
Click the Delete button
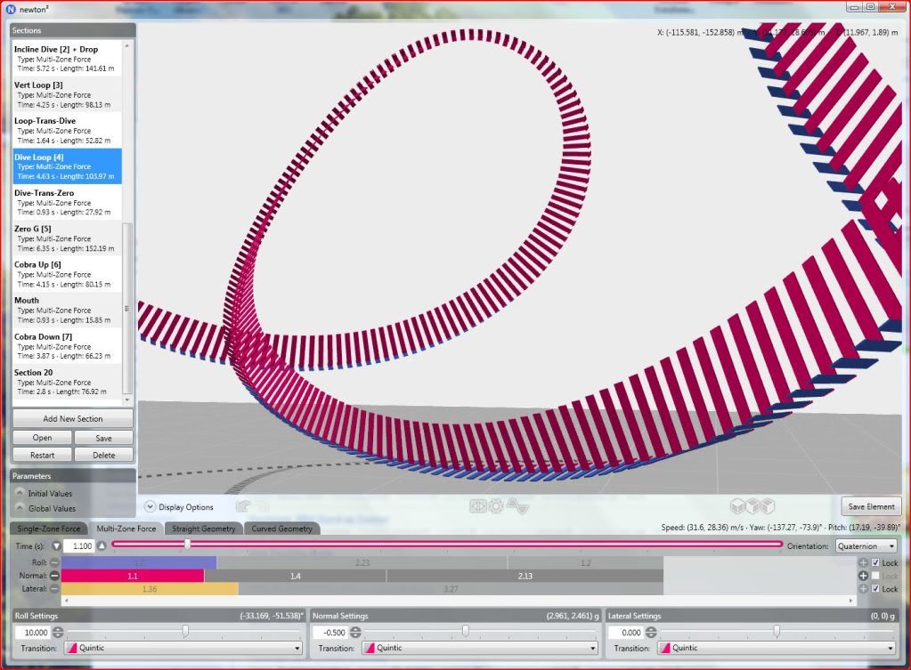(x=103, y=456)
